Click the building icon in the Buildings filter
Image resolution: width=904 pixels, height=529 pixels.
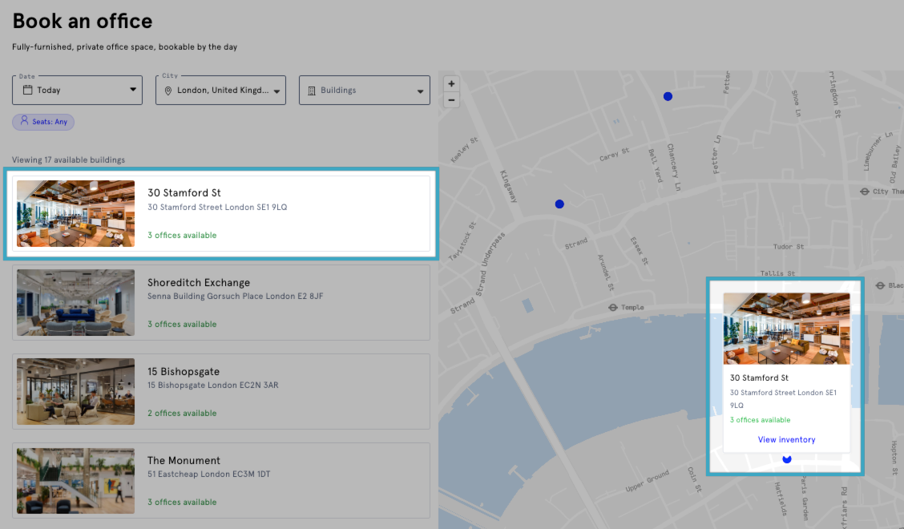tap(313, 89)
